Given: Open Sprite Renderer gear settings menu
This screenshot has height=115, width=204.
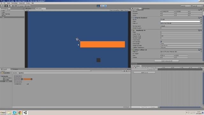Looking at the screenshot, I should coord(201,18).
